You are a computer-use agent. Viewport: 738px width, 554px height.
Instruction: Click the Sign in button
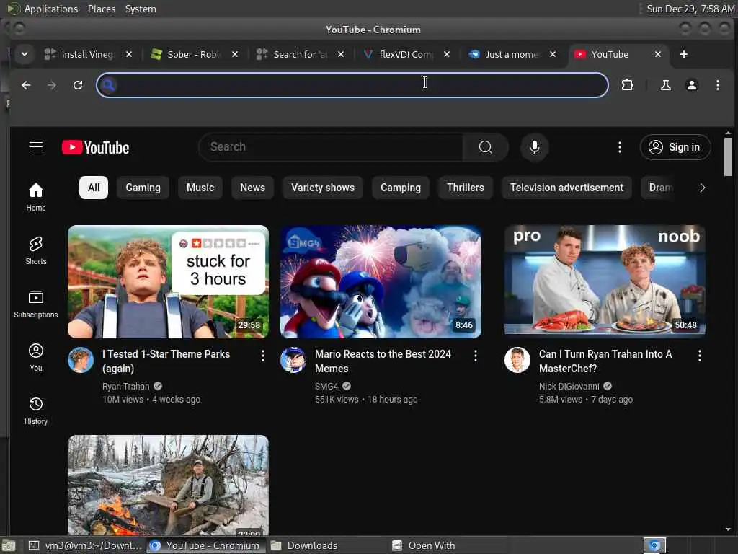675,147
